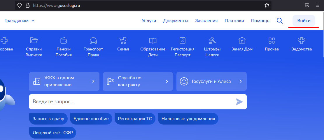This screenshot has width=324, height=140.
Task: Open the Платежи menu item
Action: pos(234,21)
